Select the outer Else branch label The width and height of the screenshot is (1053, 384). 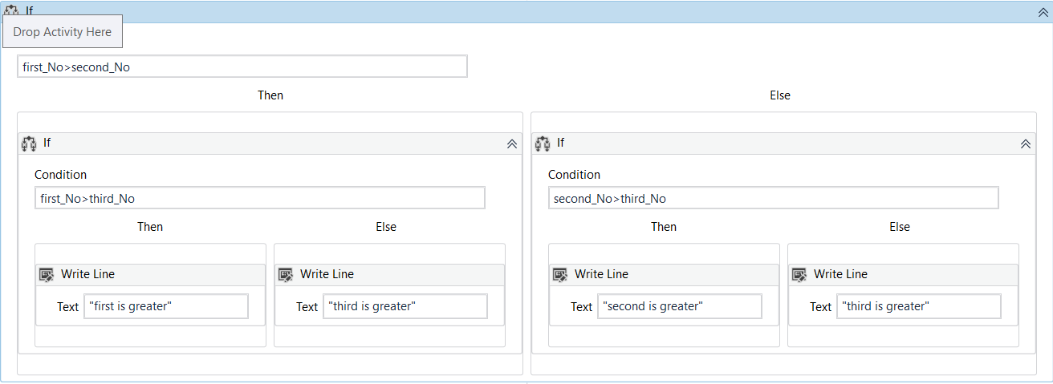tap(780, 95)
